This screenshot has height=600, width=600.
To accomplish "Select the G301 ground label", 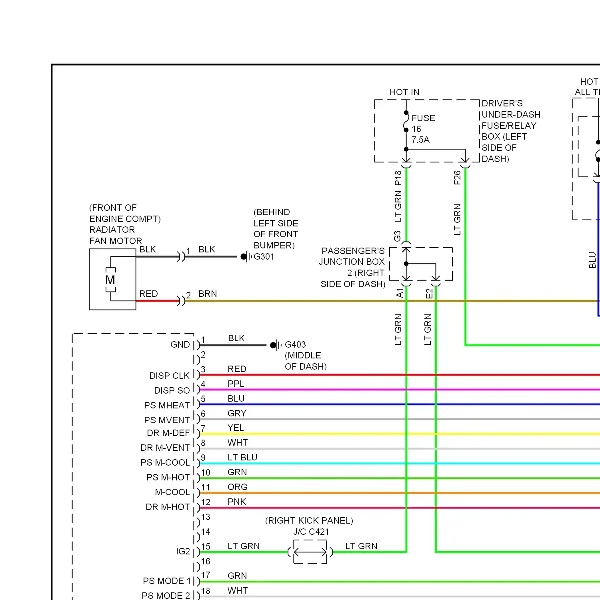I will click(x=264, y=256).
